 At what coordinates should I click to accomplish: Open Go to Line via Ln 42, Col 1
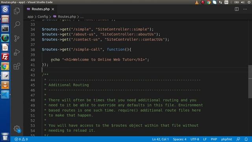coord(160,139)
